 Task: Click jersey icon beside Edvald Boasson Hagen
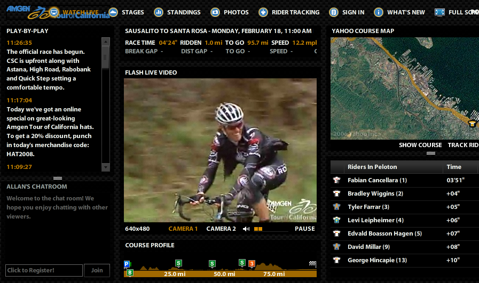coord(336,233)
